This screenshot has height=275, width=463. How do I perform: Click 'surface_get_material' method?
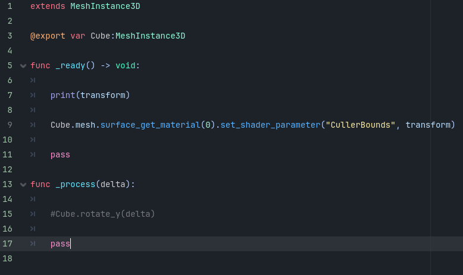pyautogui.click(x=151, y=125)
